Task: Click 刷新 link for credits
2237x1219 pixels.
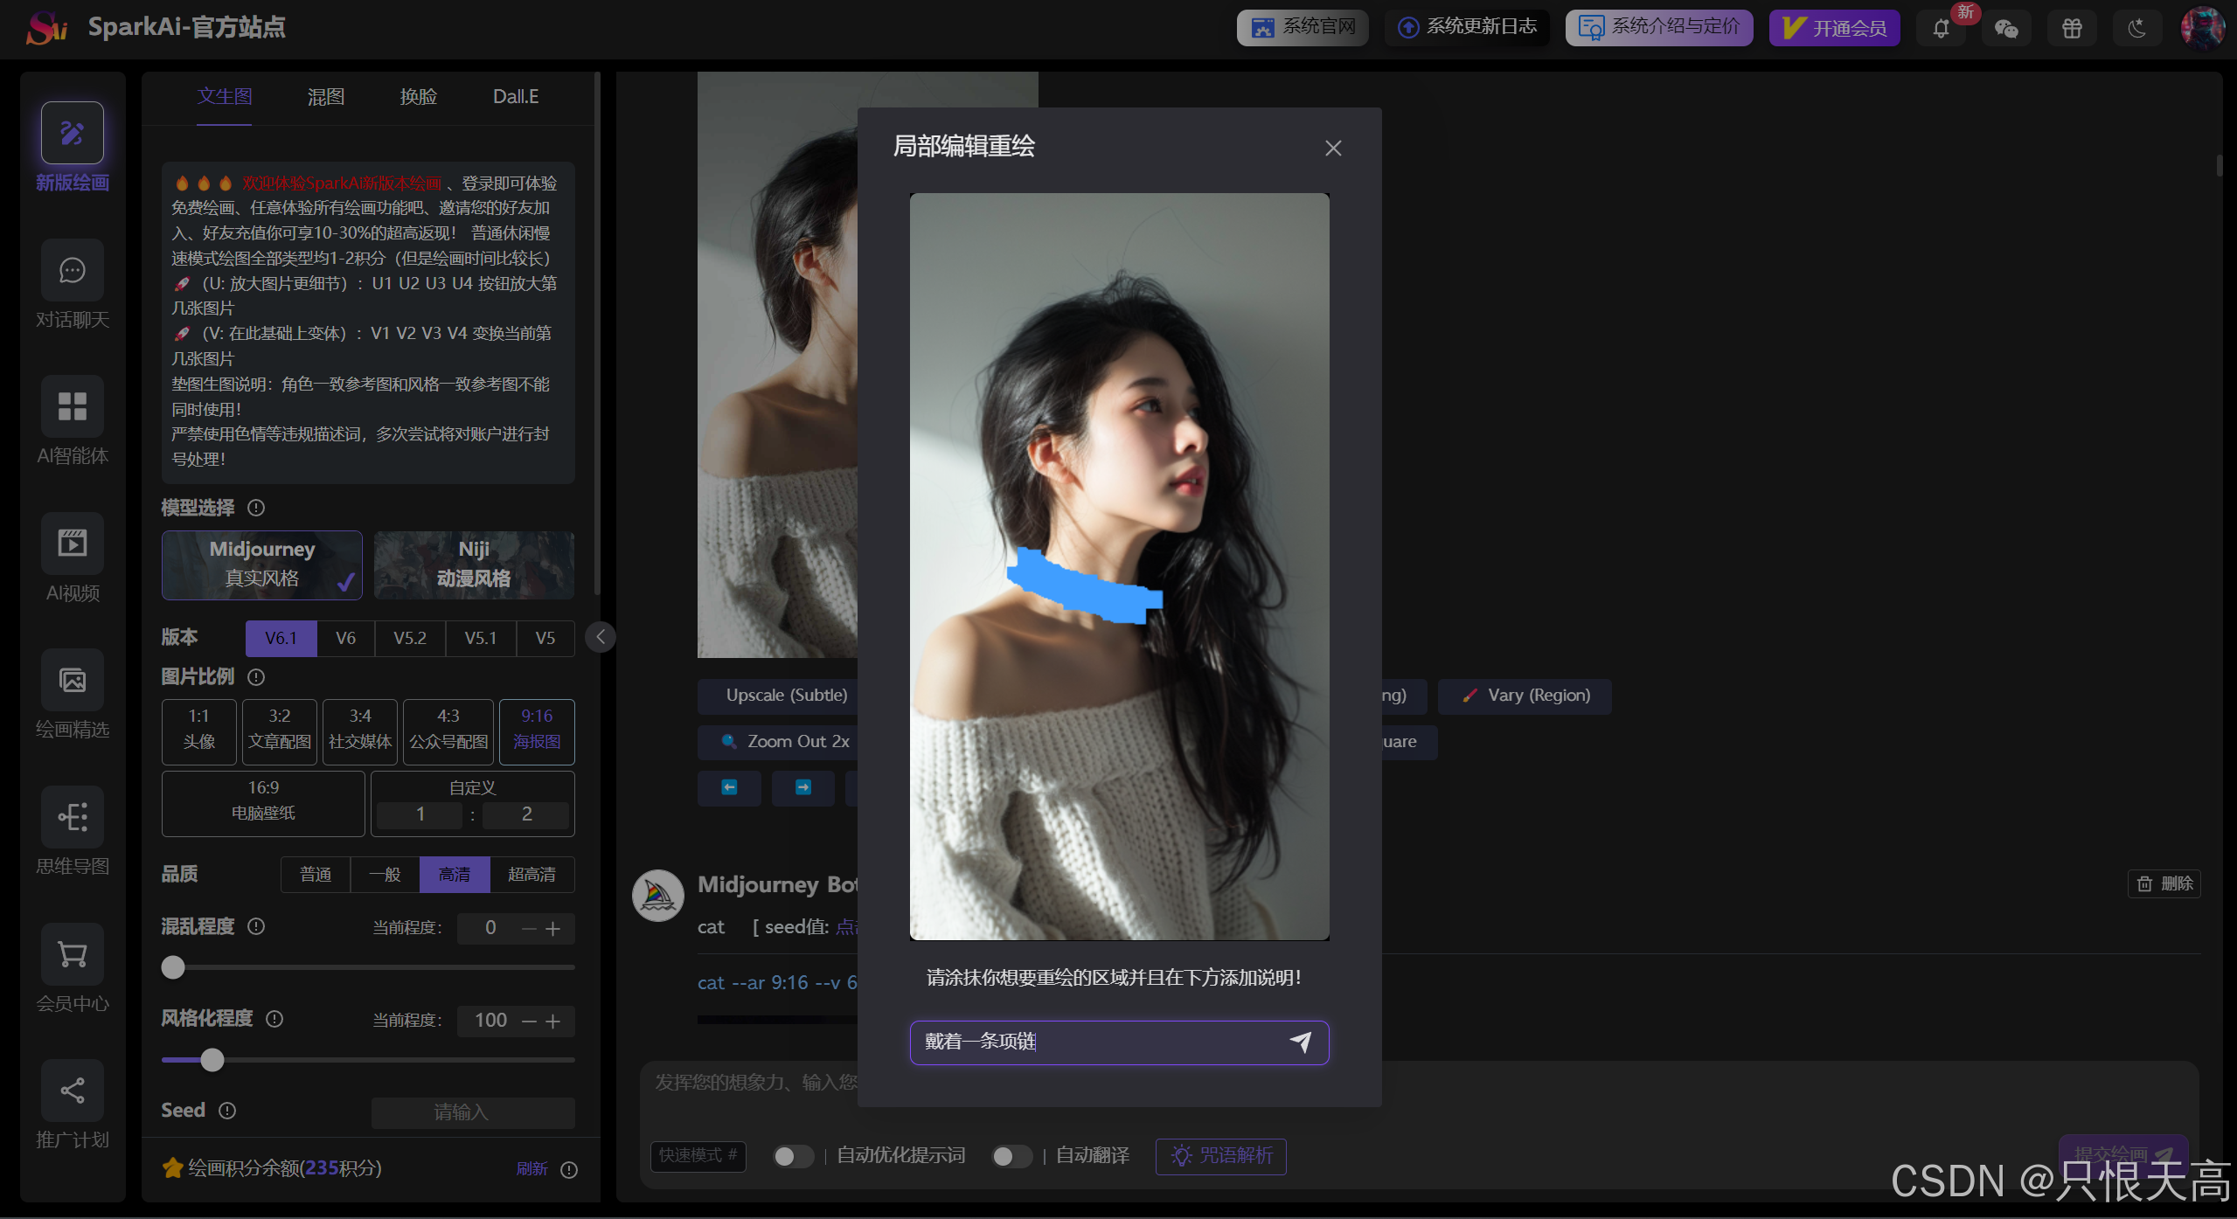Action: (x=531, y=1169)
